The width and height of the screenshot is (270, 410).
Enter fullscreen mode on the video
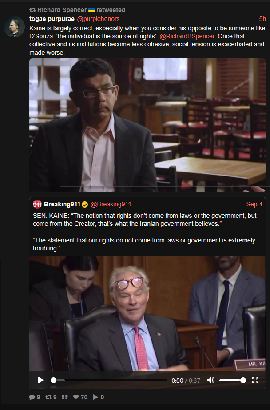(255, 380)
